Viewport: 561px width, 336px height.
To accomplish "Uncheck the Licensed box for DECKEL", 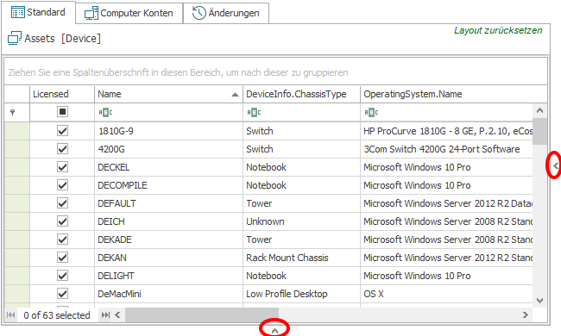I will tap(63, 167).
